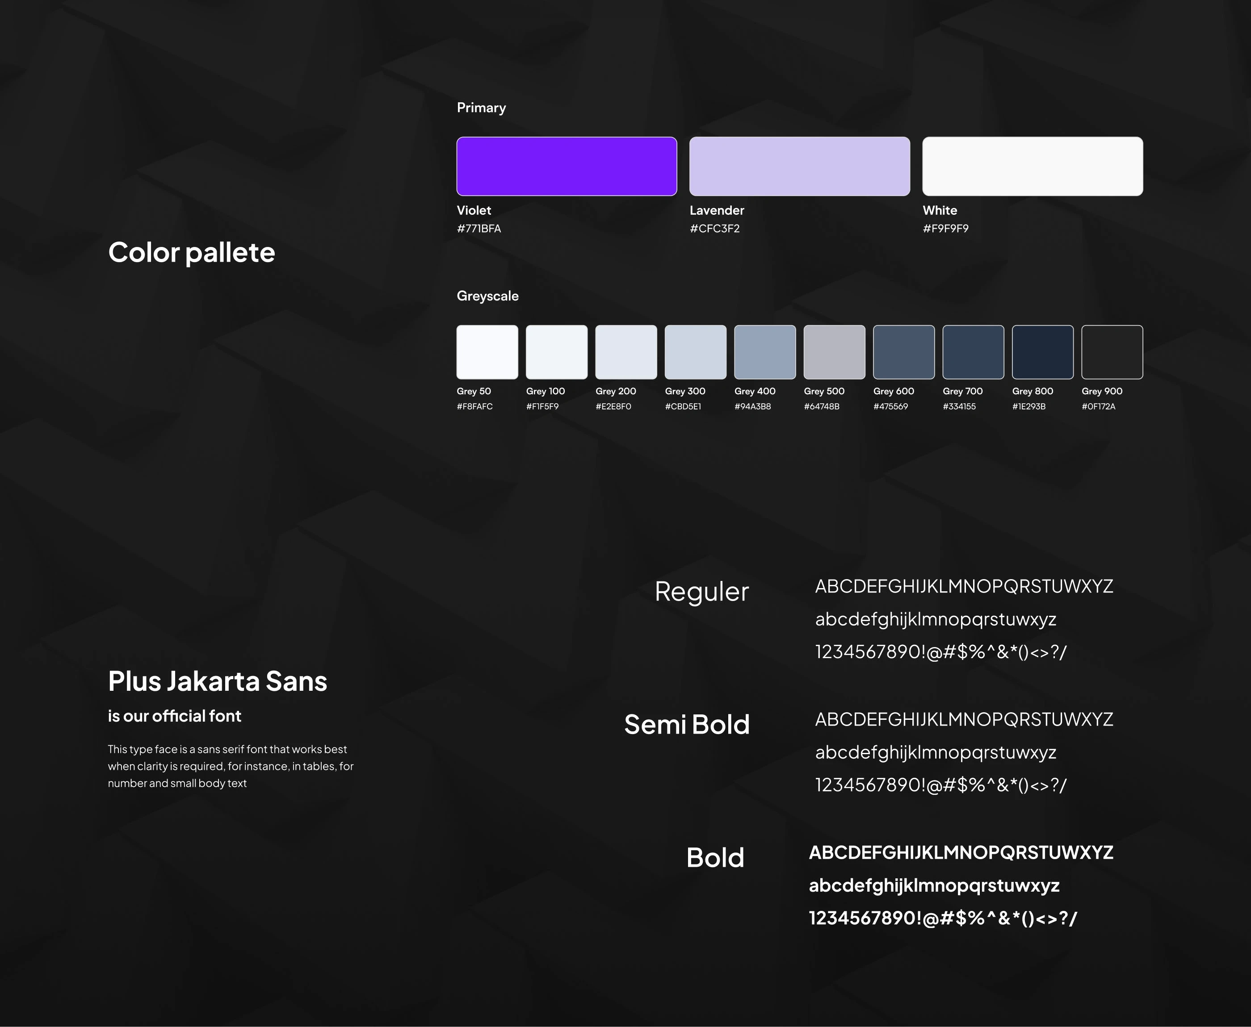Click the hex code #CBD5E1

[x=683, y=406]
